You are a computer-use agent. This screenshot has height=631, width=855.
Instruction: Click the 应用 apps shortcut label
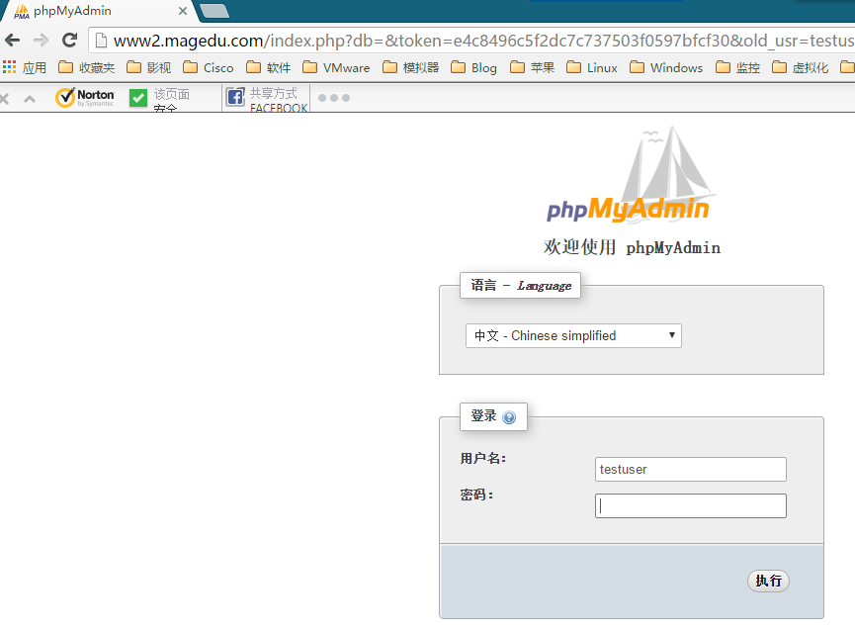[35, 67]
